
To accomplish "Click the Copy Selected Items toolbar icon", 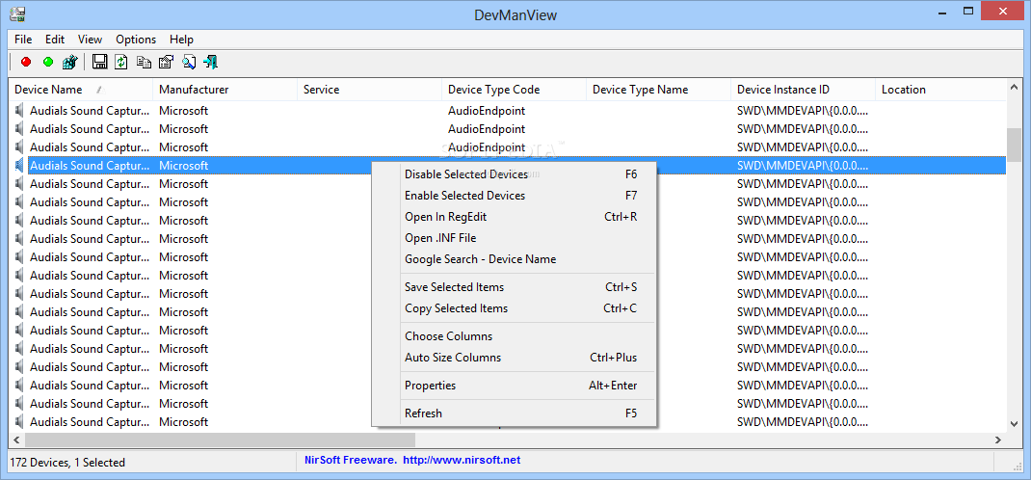I will (144, 62).
